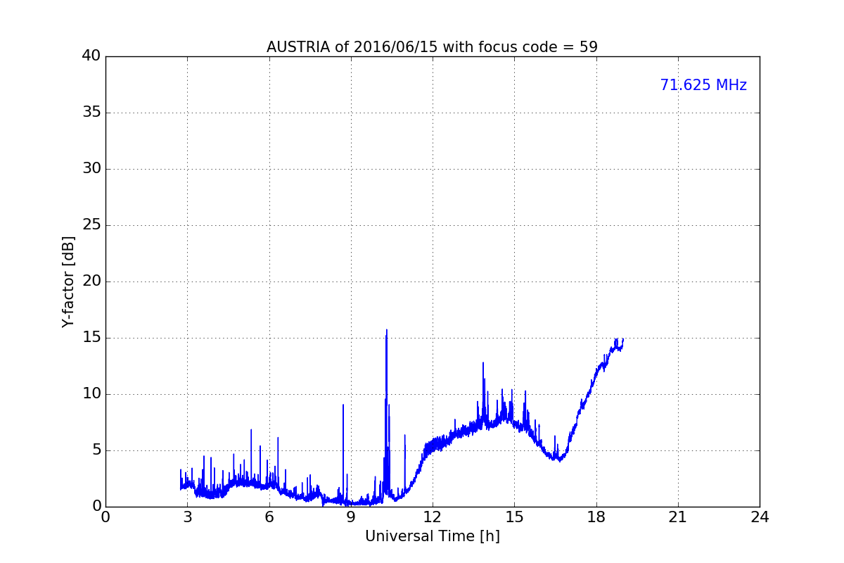Click the curve's end point near 19 h

click(x=622, y=340)
